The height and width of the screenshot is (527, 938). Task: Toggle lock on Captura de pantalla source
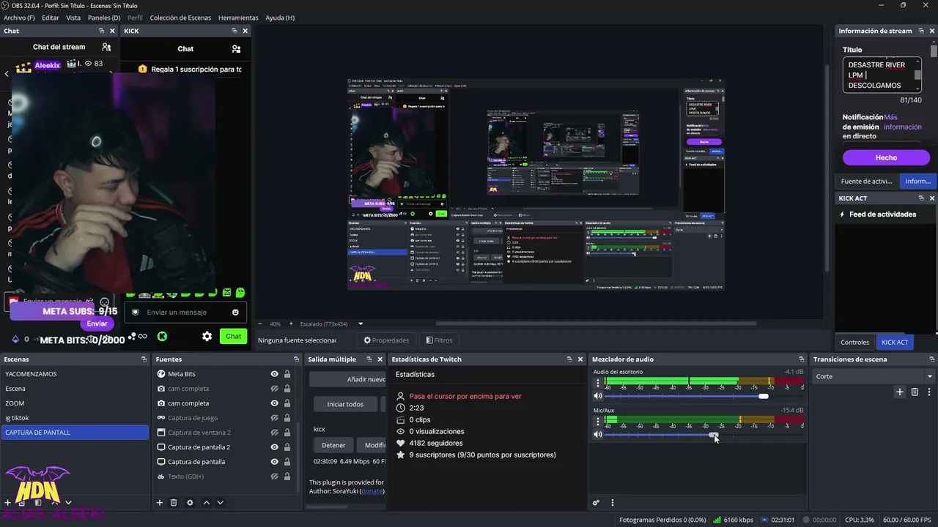(287, 462)
